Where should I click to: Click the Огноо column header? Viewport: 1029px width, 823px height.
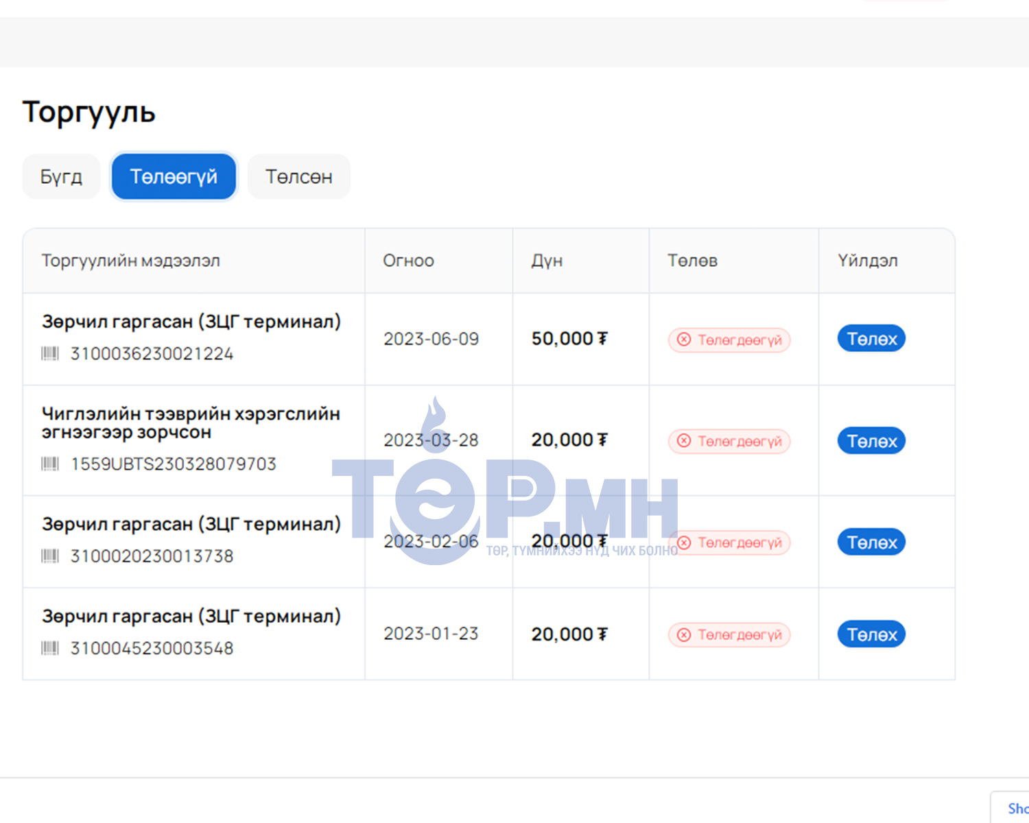[408, 261]
